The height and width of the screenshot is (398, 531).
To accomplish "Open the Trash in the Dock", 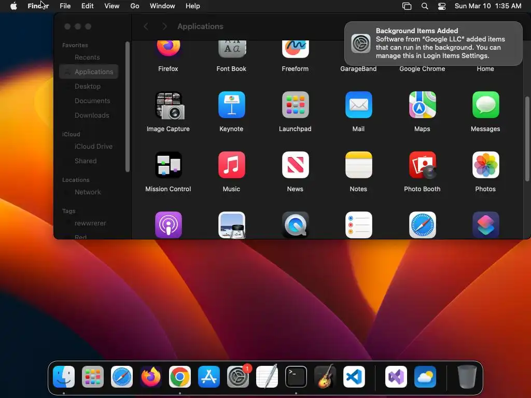I will click(467, 377).
